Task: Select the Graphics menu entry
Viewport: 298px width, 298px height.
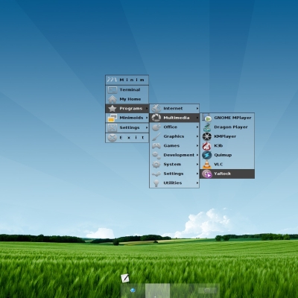Action: 174,136
